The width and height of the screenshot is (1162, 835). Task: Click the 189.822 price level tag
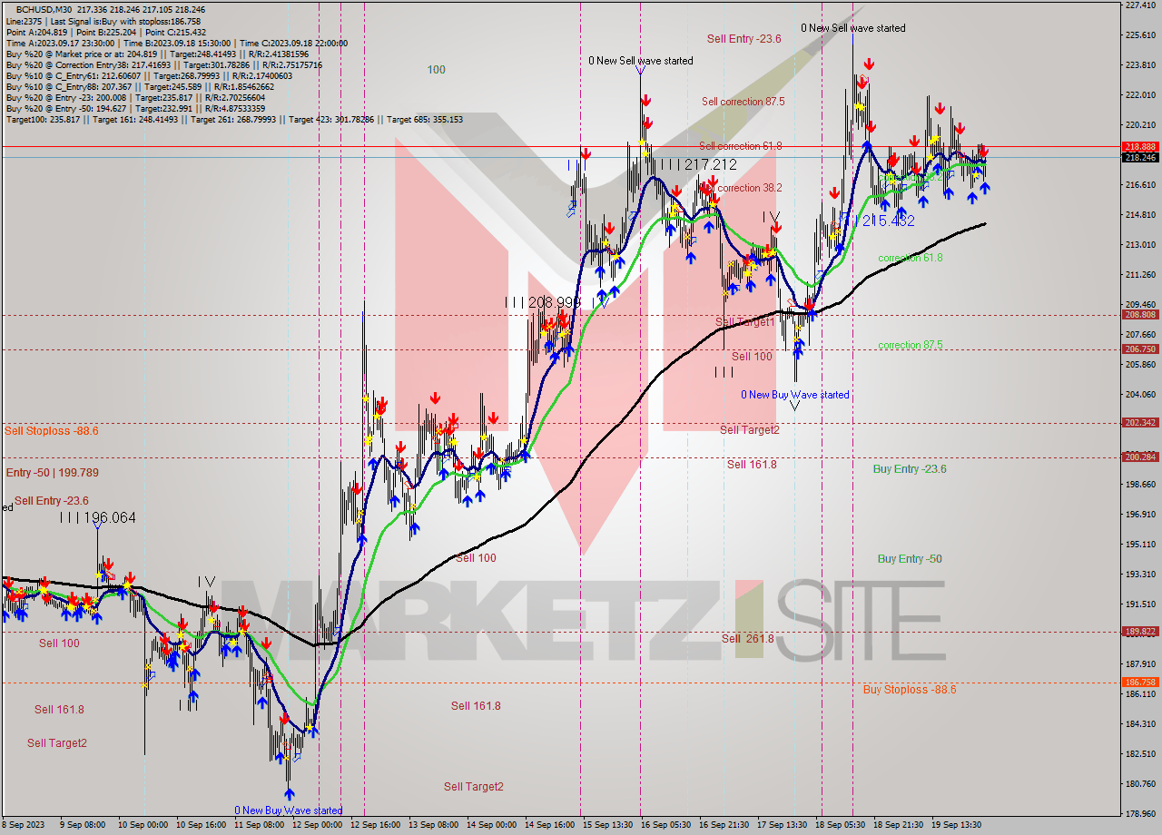(x=1140, y=631)
